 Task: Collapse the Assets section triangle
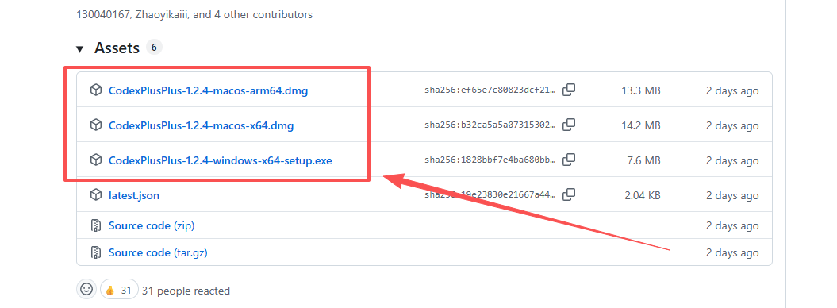tap(80, 49)
